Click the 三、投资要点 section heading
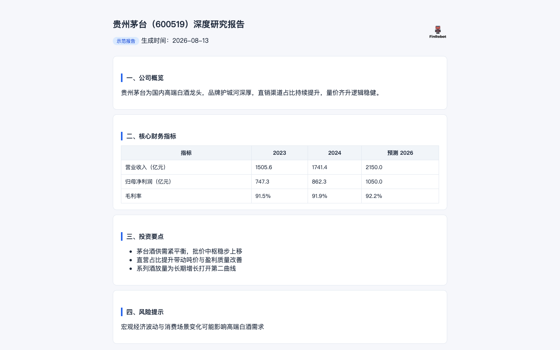Viewport: 560px width, 350px height. [145, 236]
